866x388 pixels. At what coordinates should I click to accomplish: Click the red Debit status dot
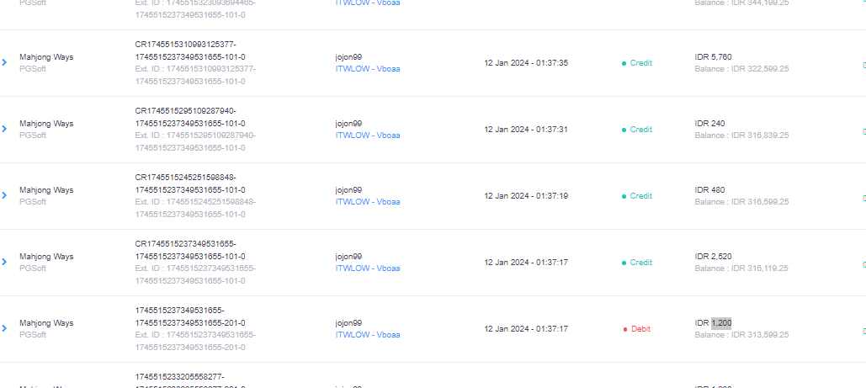pyautogui.click(x=625, y=329)
